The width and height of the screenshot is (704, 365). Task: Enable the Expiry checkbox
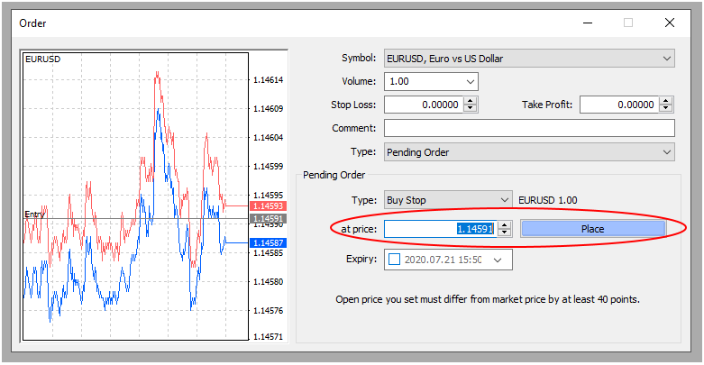(393, 260)
